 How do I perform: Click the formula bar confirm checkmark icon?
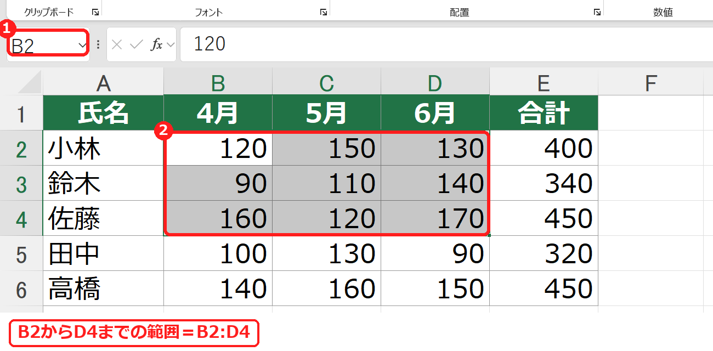(136, 44)
